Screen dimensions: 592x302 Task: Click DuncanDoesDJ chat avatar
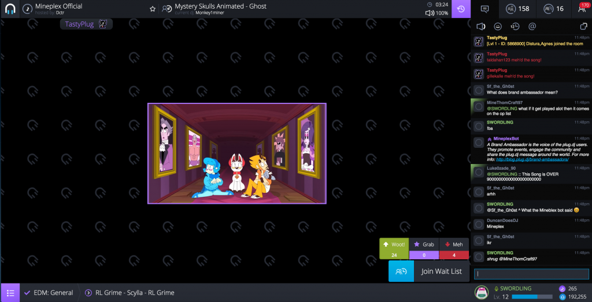point(479,224)
